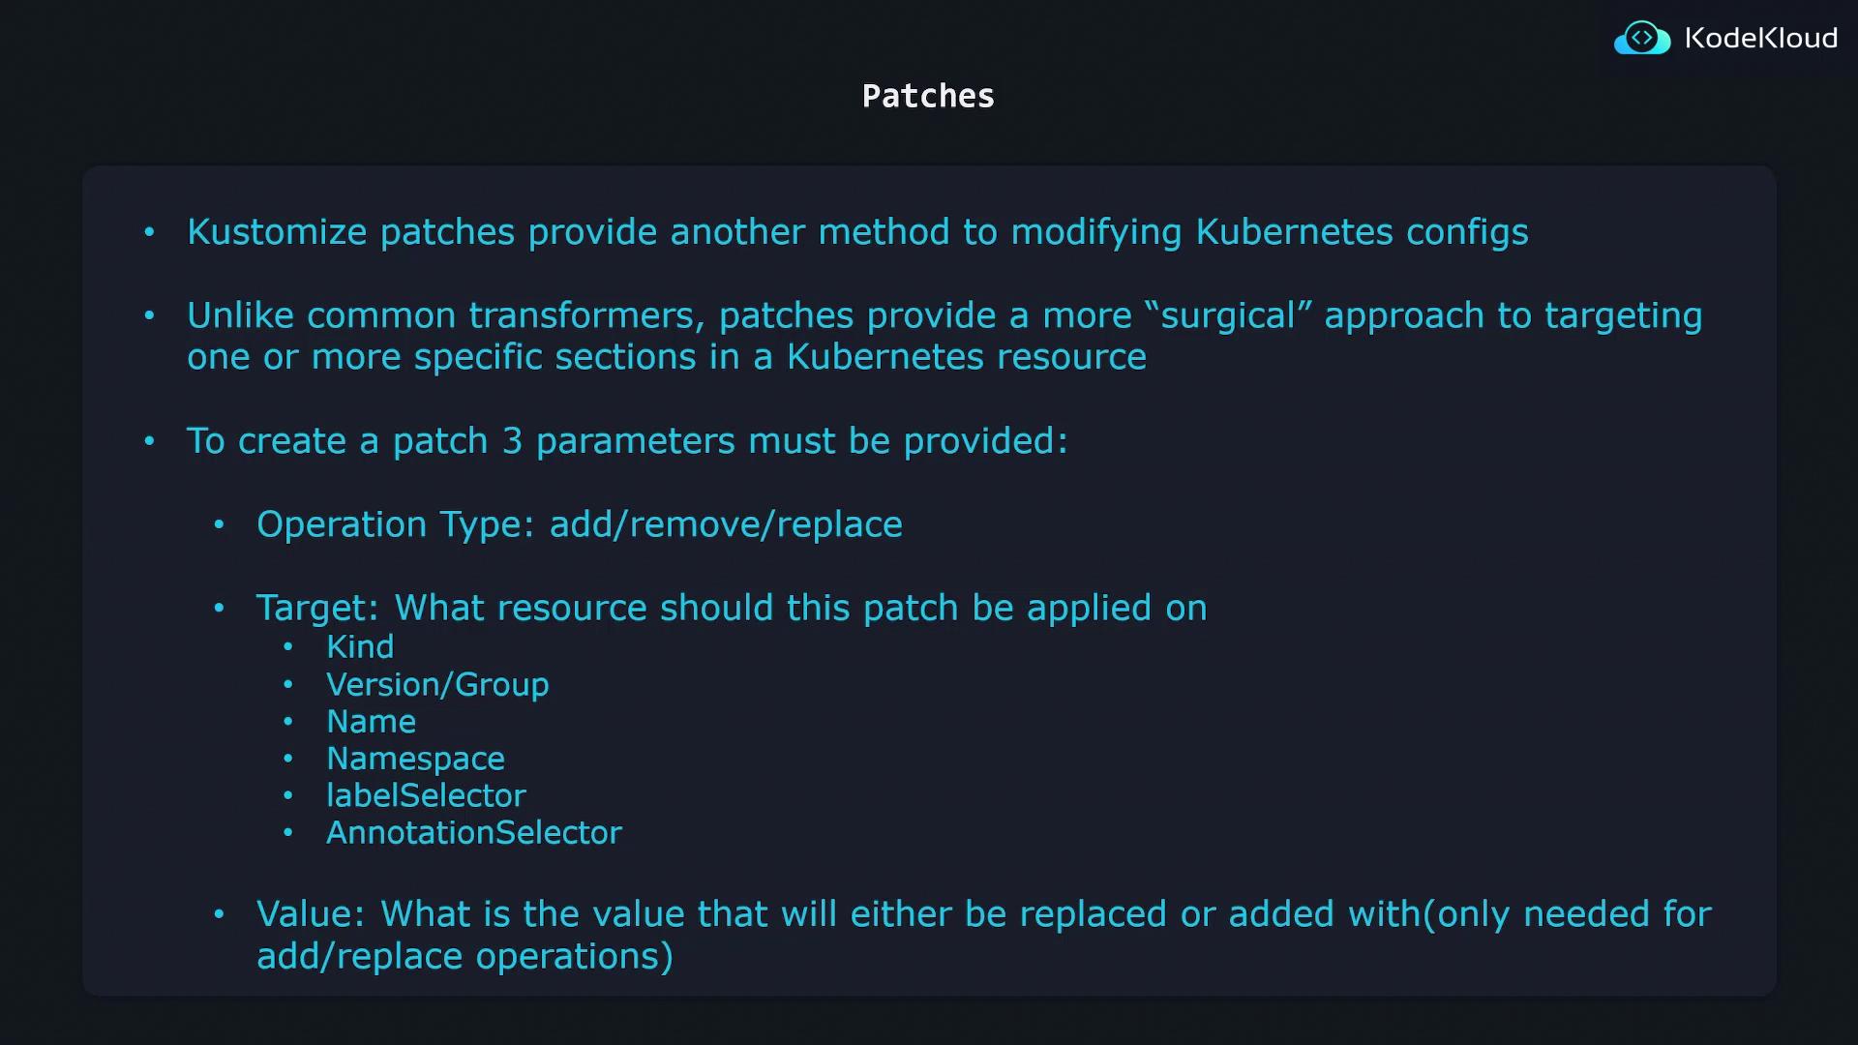Viewport: 1858px width, 1045px height.
Task: Click the Name list item
Action: (371, 722)
